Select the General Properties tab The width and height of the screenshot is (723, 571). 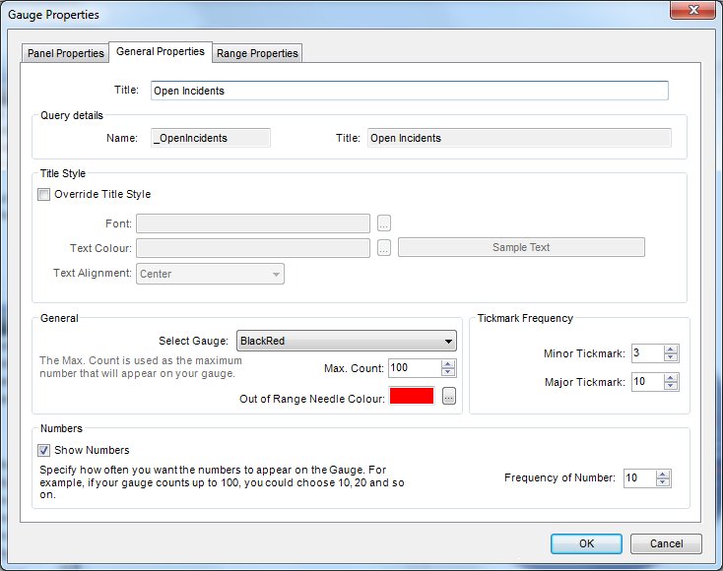tap(160, 51)
